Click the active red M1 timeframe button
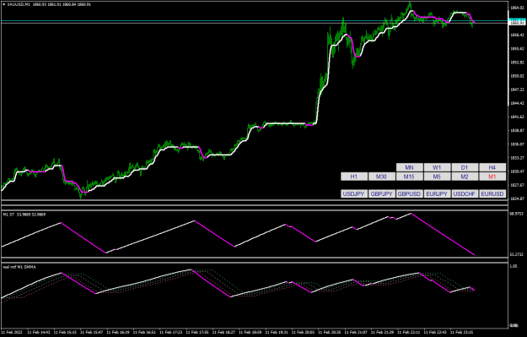The width and height of the screenshot is (527, 337). [x=492, y=177]
